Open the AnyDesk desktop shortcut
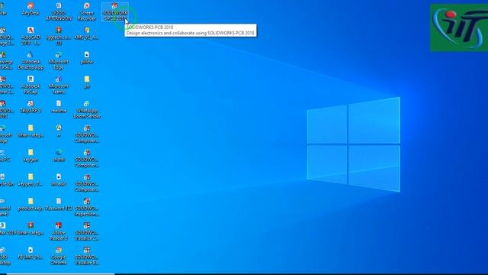This screenshot has height=275, width=488. [x=30, y=9]
